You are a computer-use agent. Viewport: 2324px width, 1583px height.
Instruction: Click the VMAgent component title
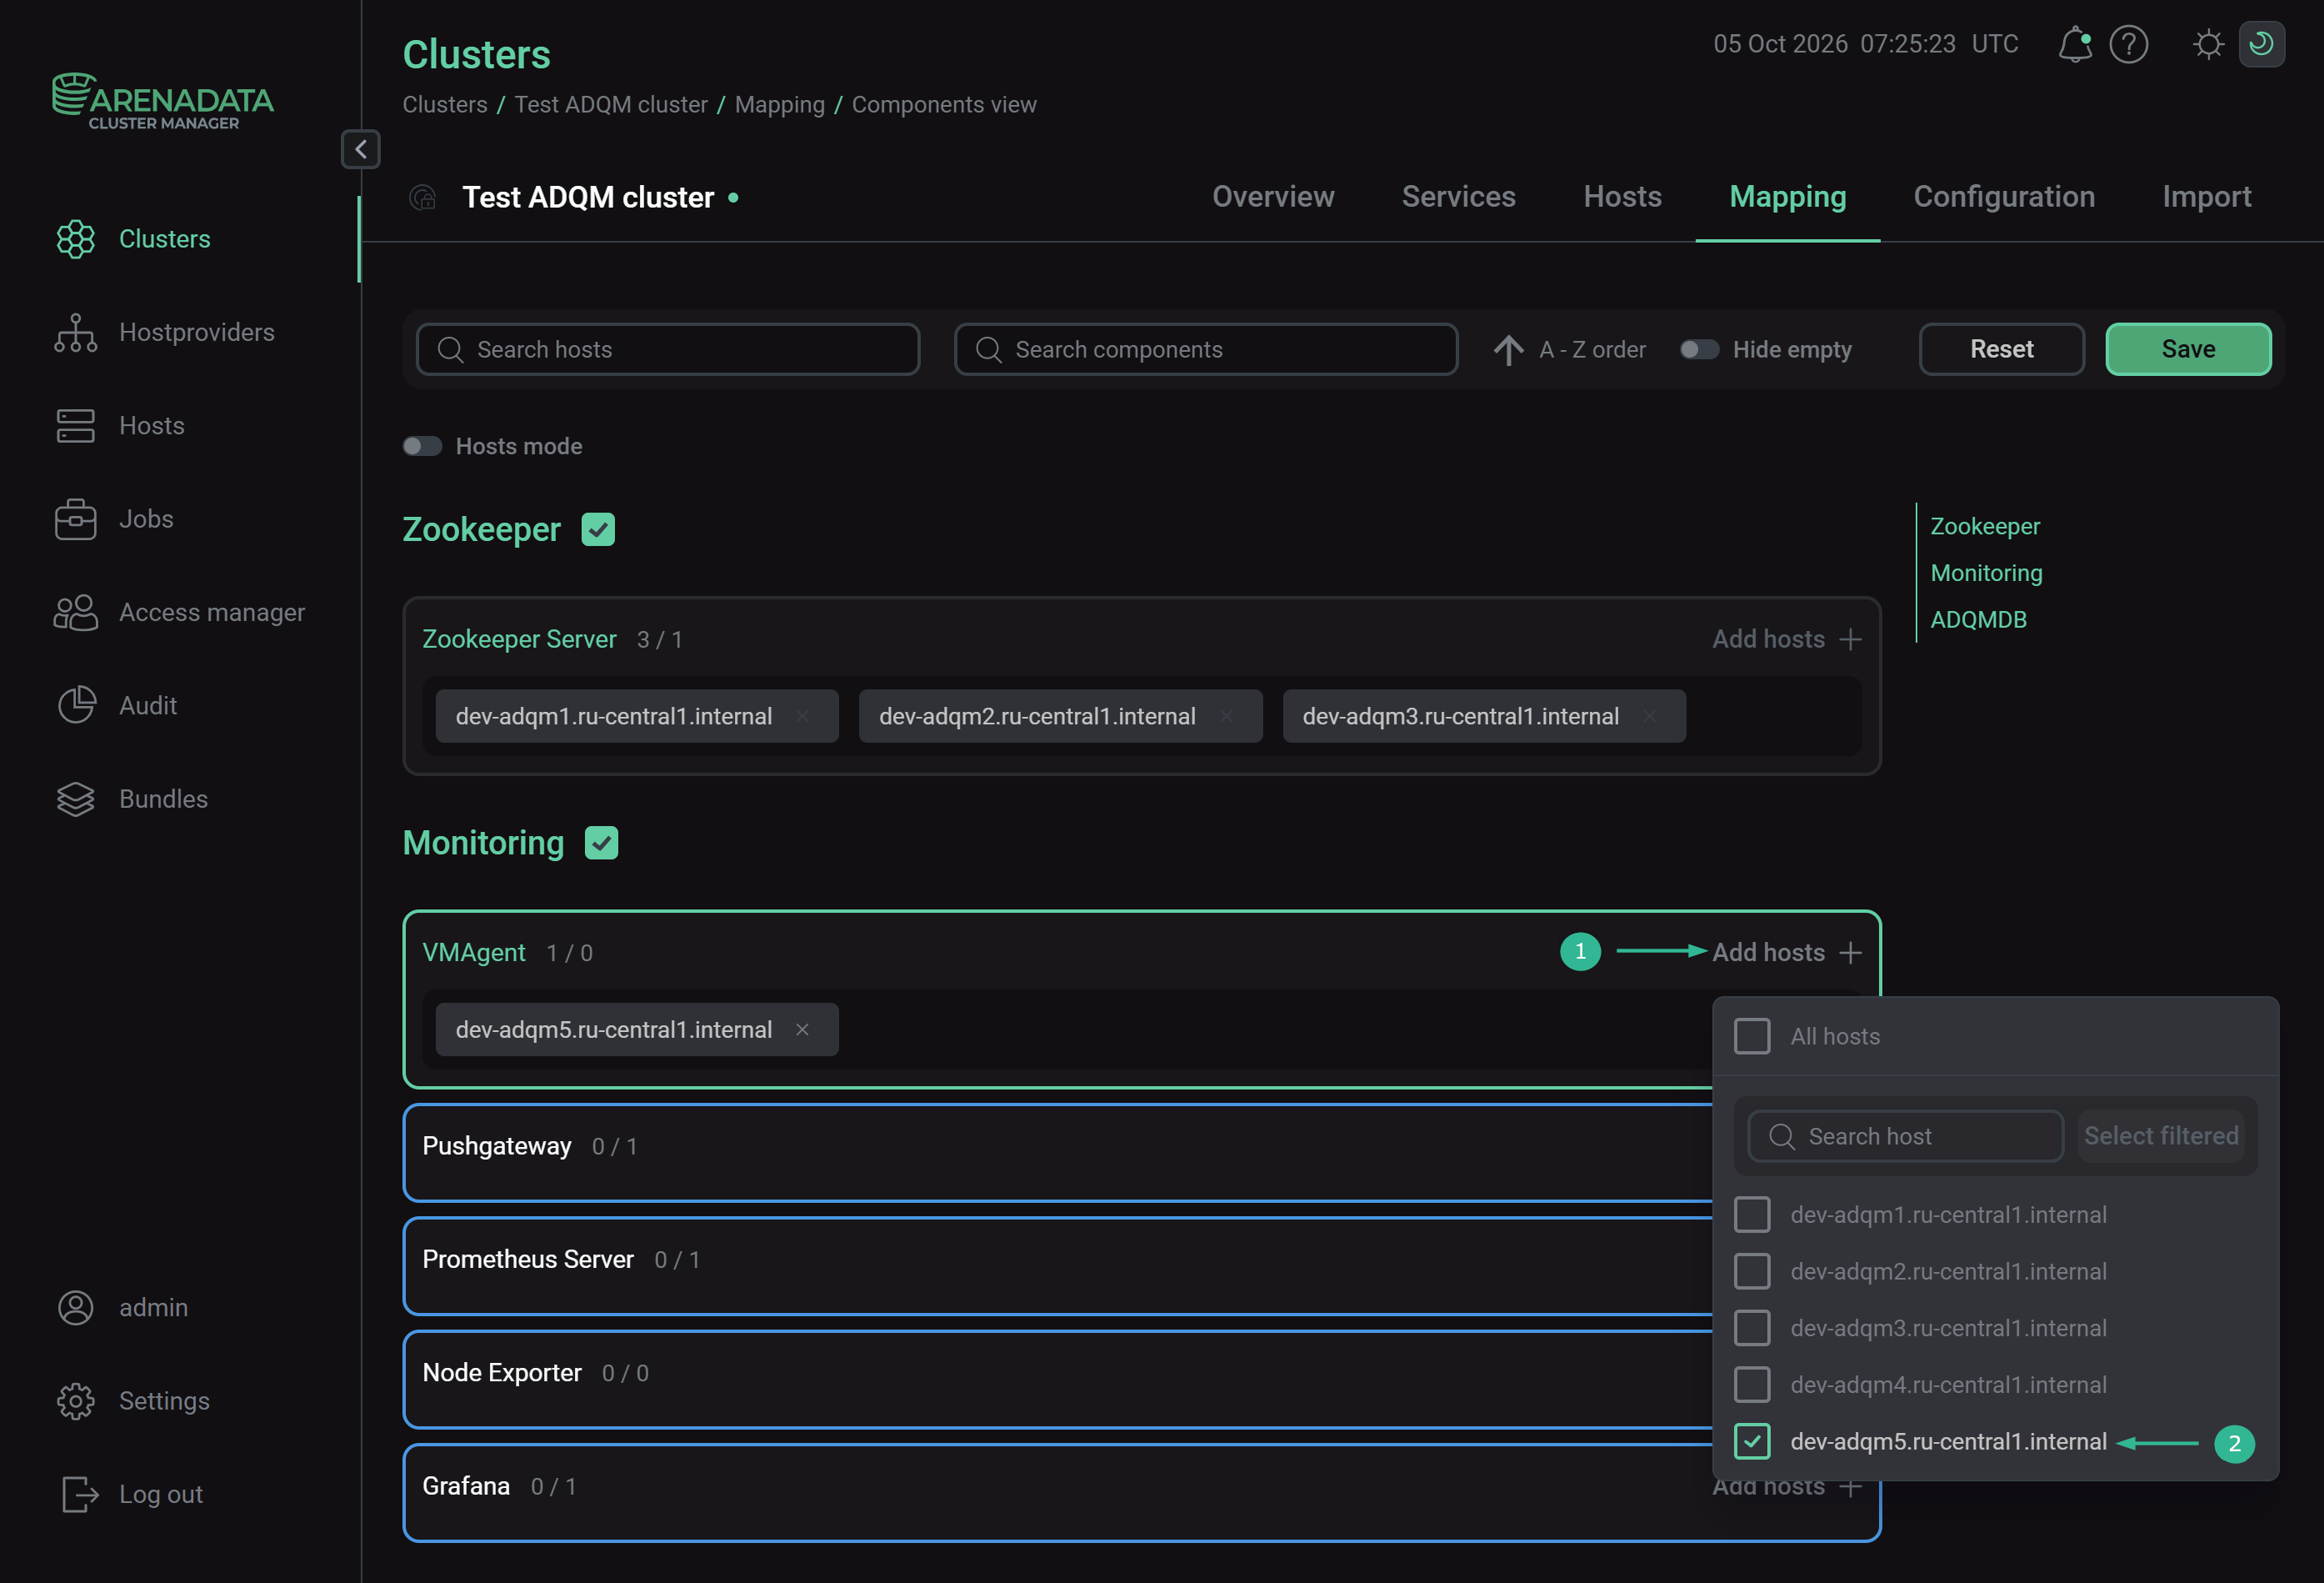(x=474, y=953)
